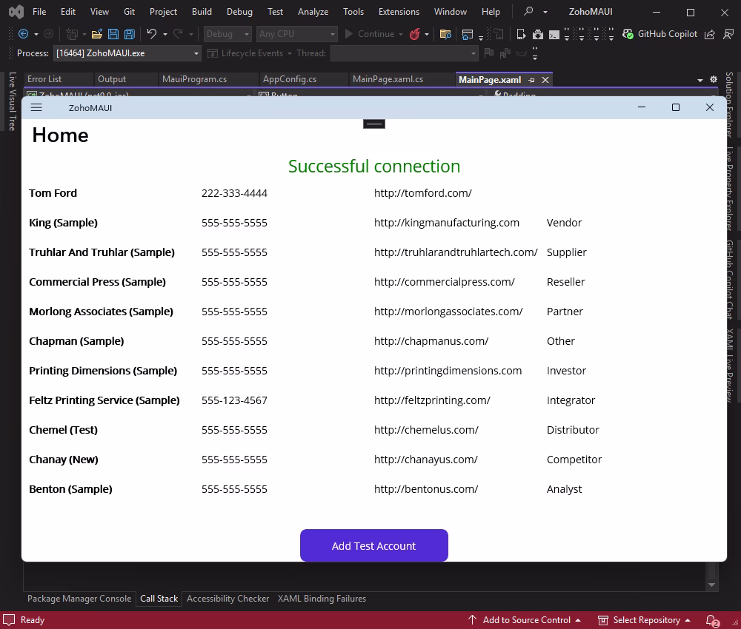This screenshot has height=629, width=741.
Task: Open the Extensions menu
Action: pyautogui.click(x=399, y=12)
